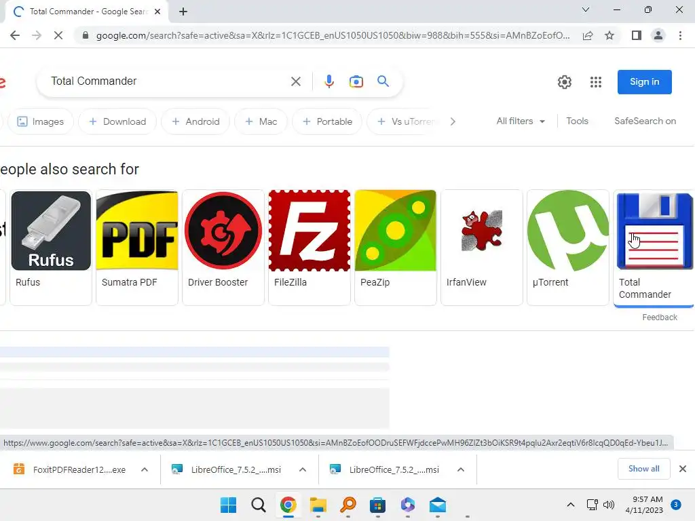Open the Windows Start menu
Screen dimensions: 695x521
point(228,505)
